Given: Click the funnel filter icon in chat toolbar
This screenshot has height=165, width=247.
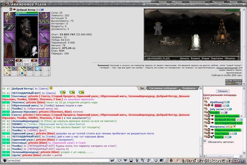Looking at the screenshot, I should [126, 160].
